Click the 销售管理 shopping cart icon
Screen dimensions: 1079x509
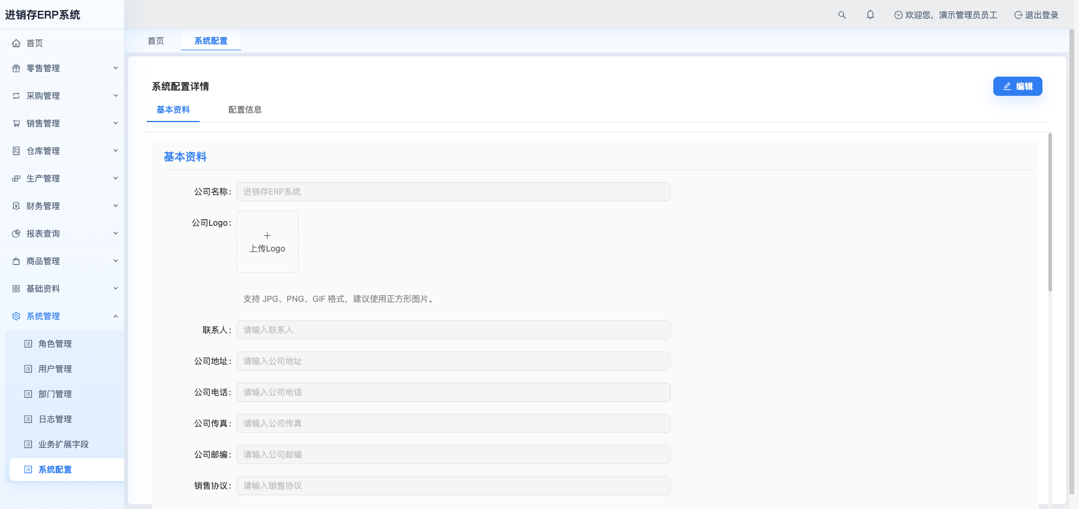click(x=16, y=123)
